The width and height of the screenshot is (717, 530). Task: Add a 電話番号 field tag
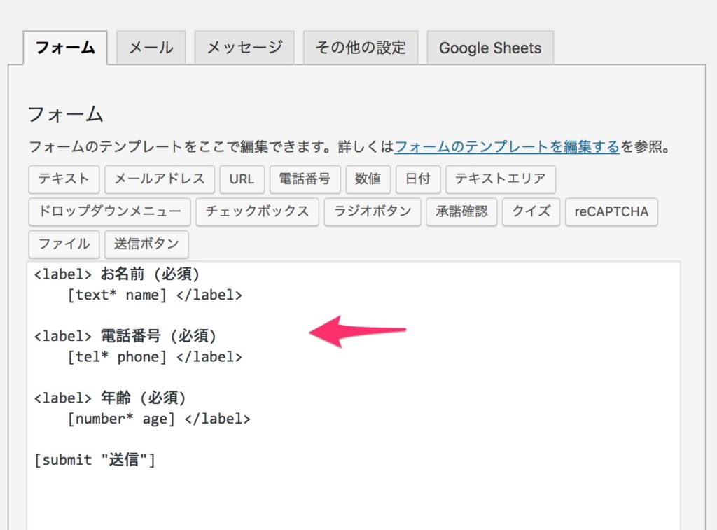click(305, 179)
